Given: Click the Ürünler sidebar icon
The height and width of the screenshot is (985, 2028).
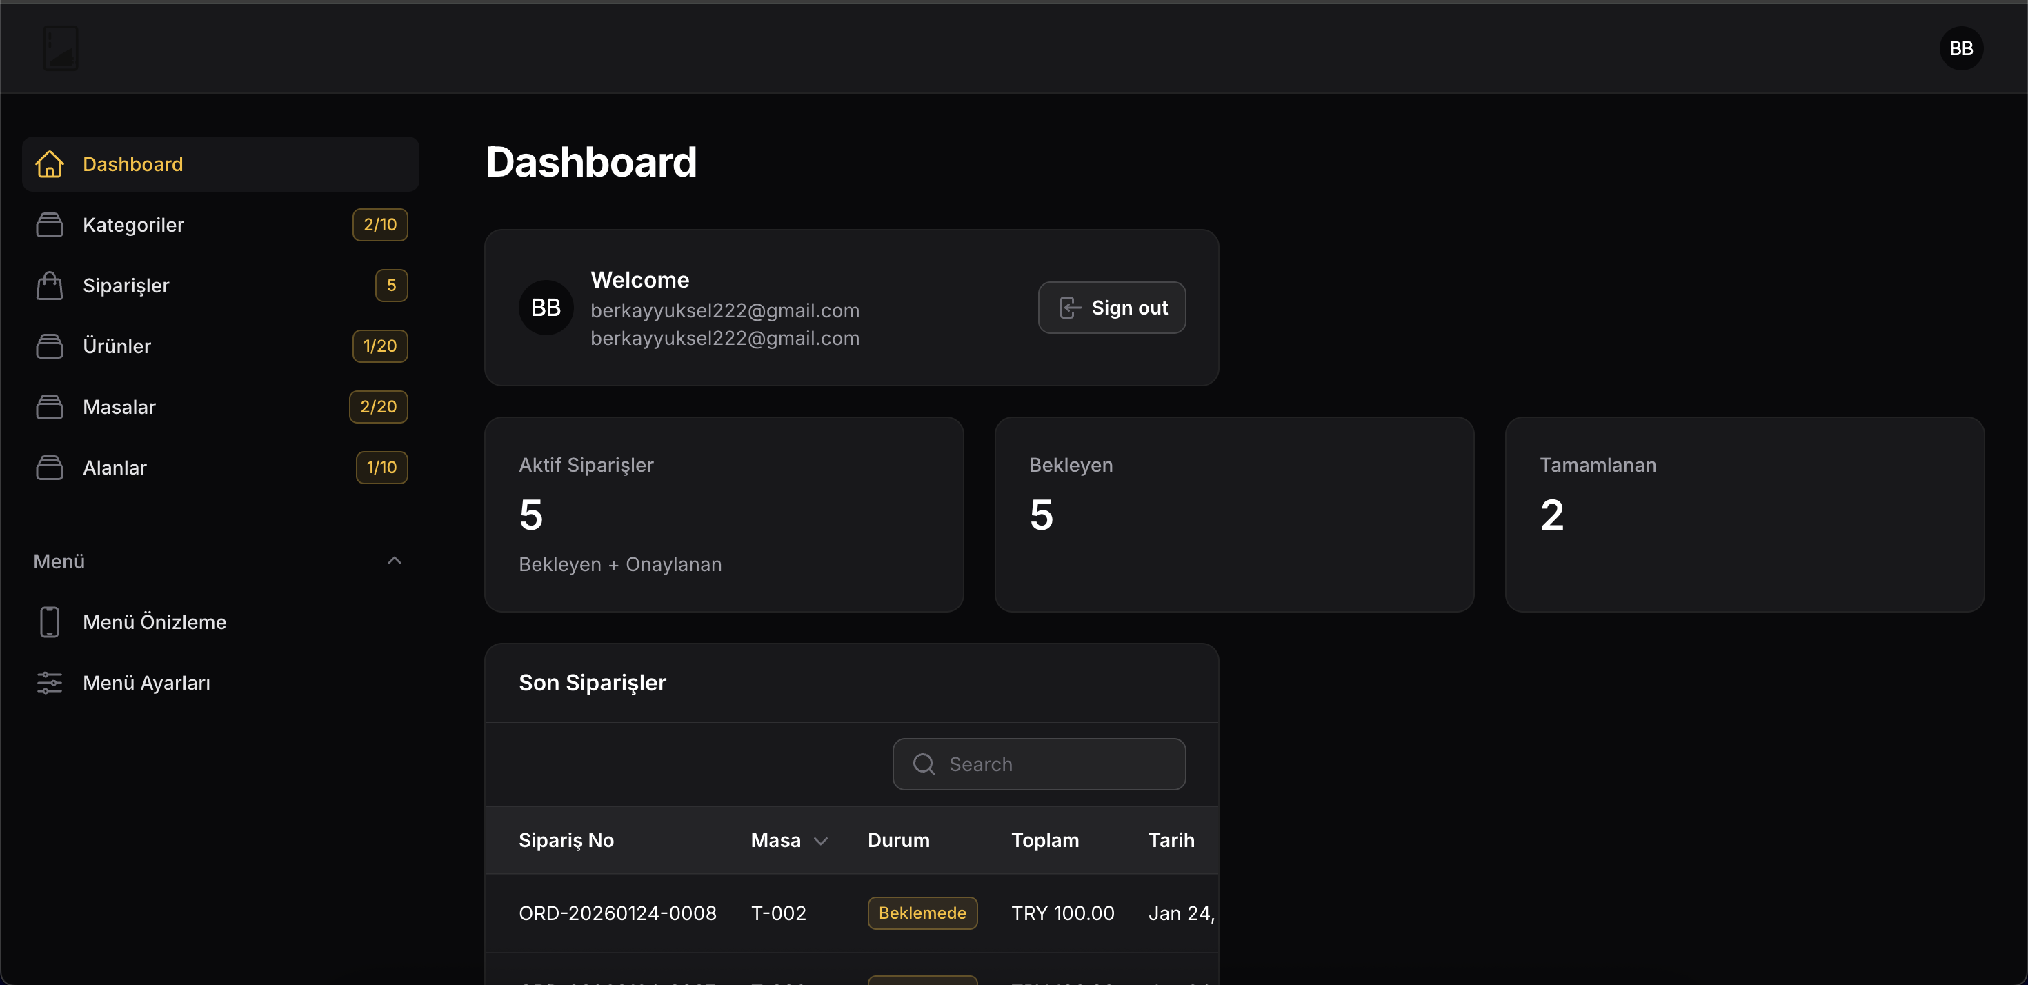Looking at the screenshot, I should point(50,346).
